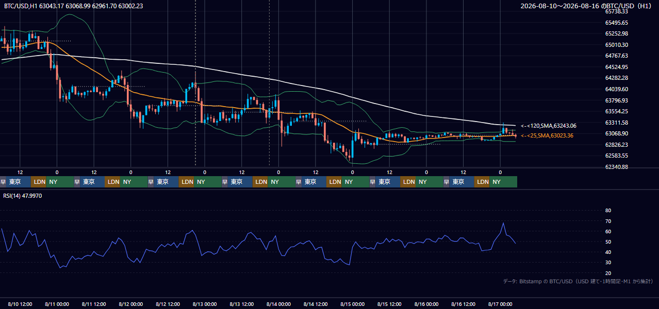Click the RSI level 40 label

click(x=608, y=252)
